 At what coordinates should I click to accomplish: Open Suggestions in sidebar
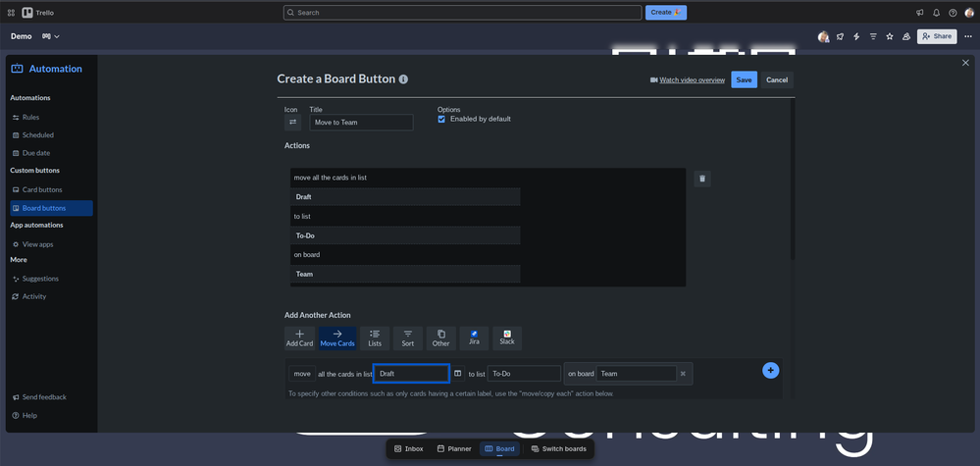tap(40, 279)
